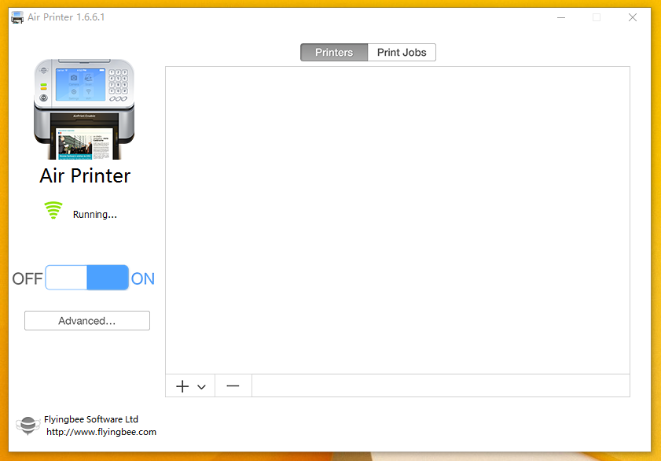Switch to the Printers tab
The image size is (661, 461).
click(334, 52)
